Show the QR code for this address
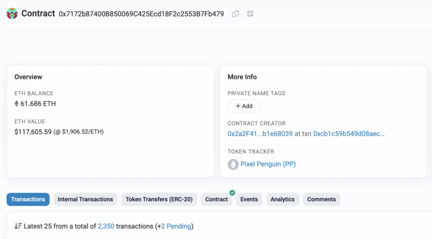 (x=250, y=14)
